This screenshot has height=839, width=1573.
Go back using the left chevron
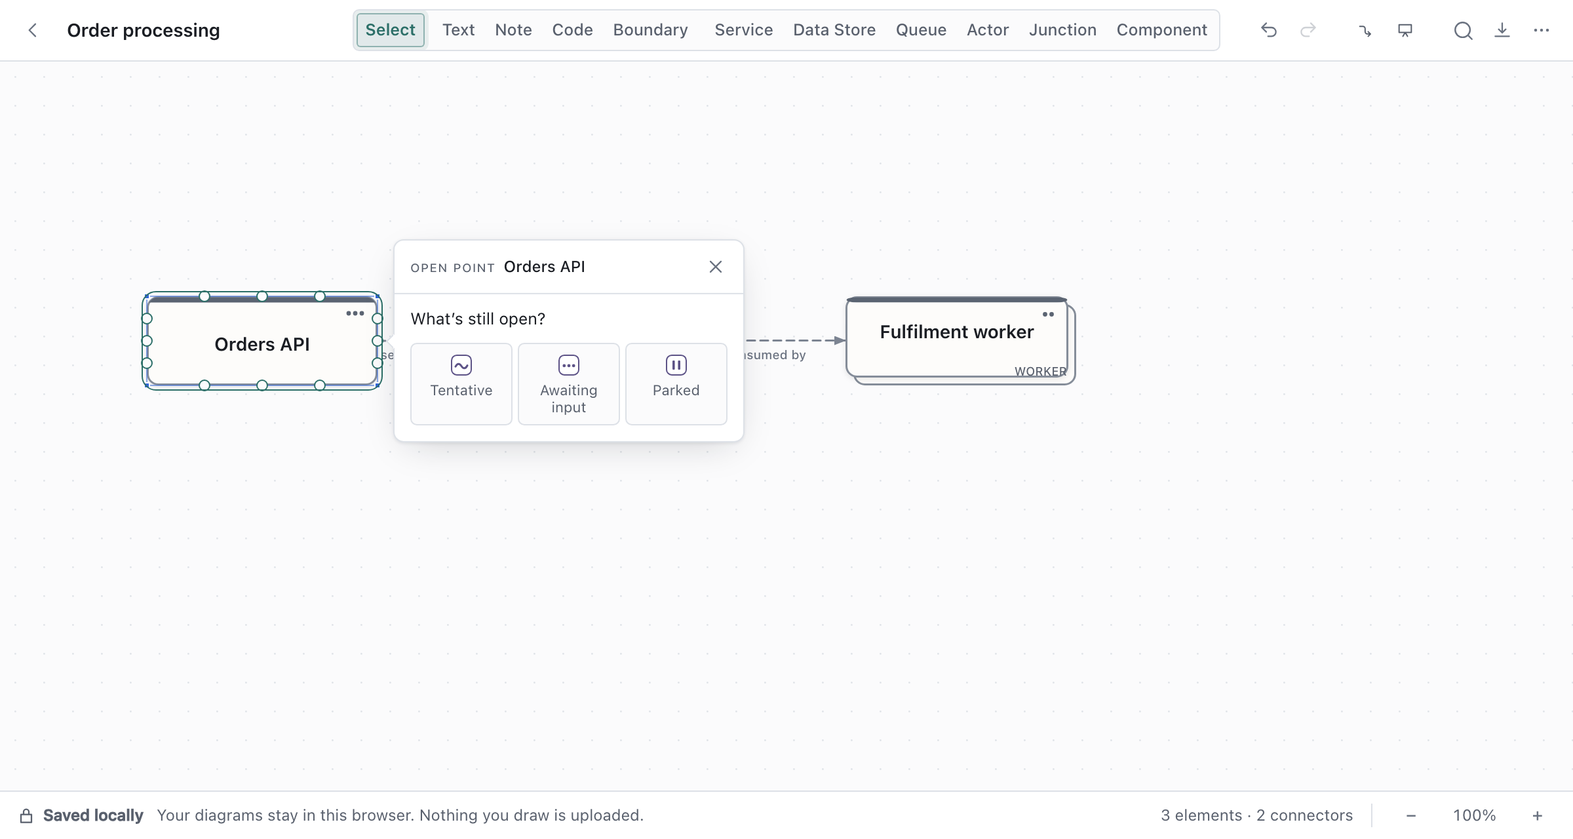(x=32, y=30)
